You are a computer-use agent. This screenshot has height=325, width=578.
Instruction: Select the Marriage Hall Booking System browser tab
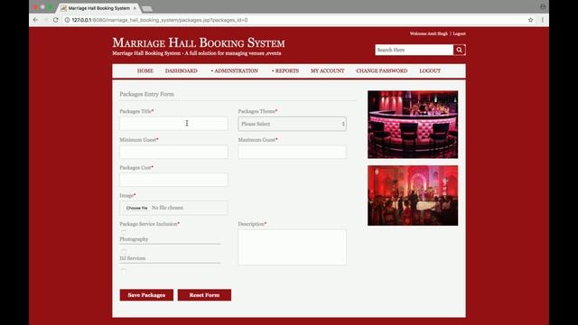click(x=98, y=8)
